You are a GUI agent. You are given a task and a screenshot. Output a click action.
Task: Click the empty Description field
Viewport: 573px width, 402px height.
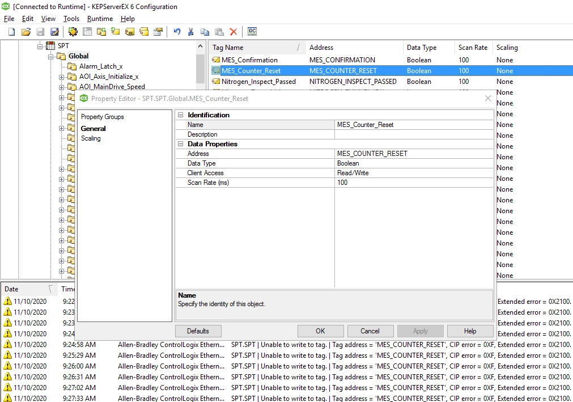pos(414,134)
